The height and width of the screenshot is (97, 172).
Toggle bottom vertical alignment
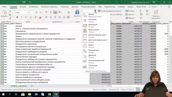55,12
